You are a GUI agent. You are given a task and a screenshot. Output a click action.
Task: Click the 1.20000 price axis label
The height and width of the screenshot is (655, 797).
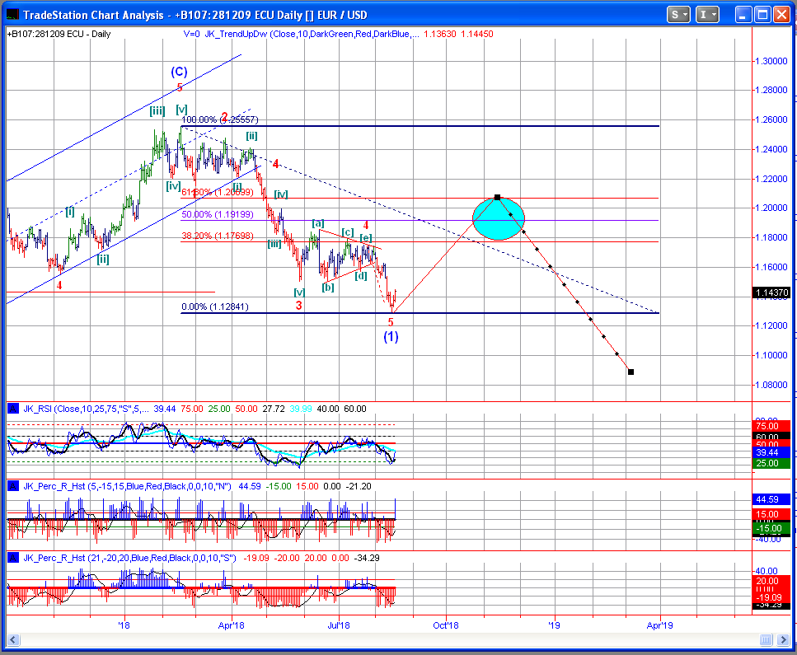pos(771,208)
